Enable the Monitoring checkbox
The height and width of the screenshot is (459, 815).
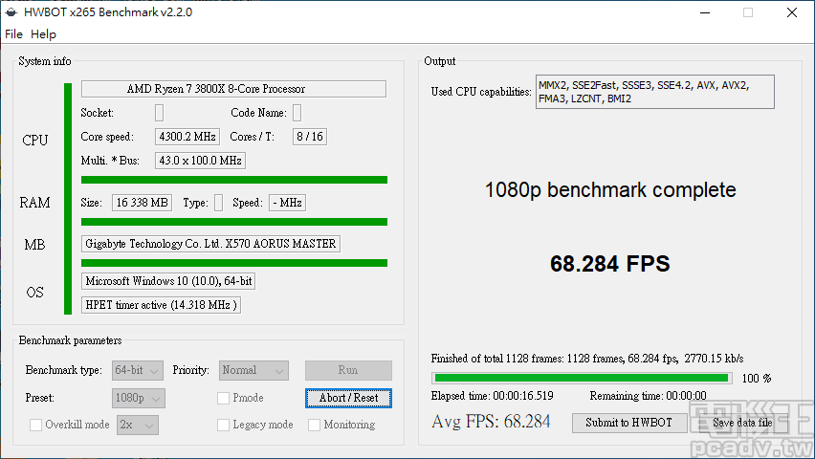[314, 425]
